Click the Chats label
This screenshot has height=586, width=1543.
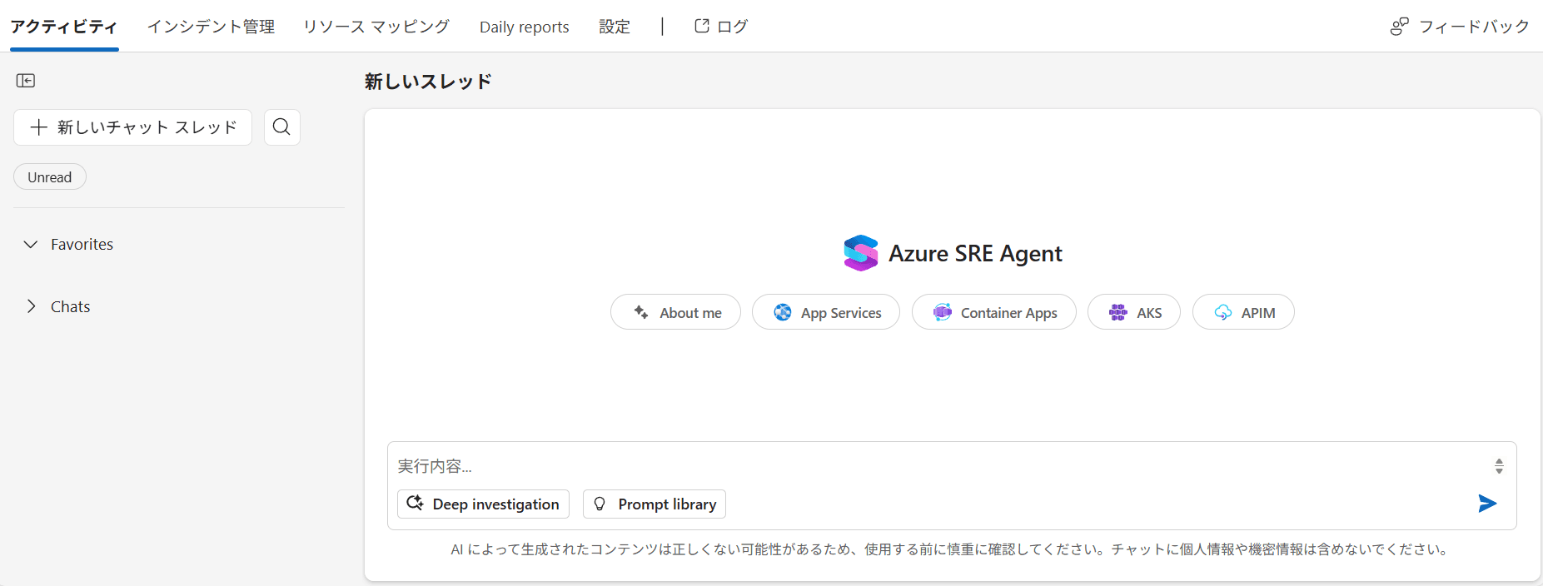(x=70, y=306)
